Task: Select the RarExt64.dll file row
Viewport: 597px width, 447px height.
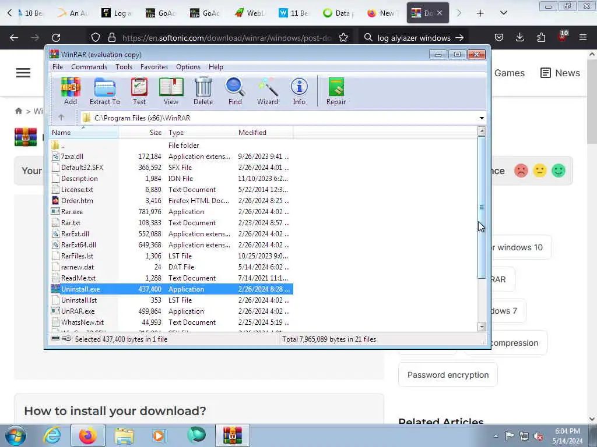Action: [171, 245]
